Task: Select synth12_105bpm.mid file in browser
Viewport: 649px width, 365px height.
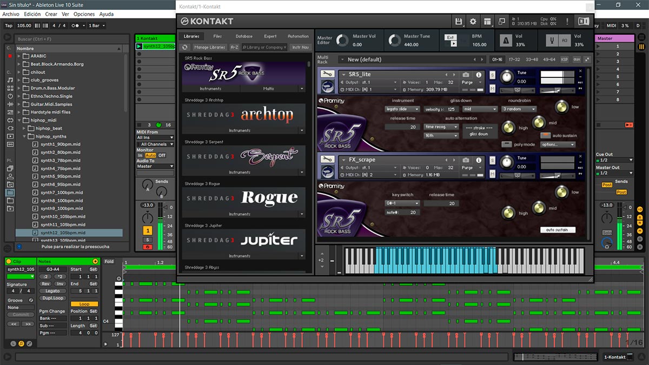Action: click(69, 233)
